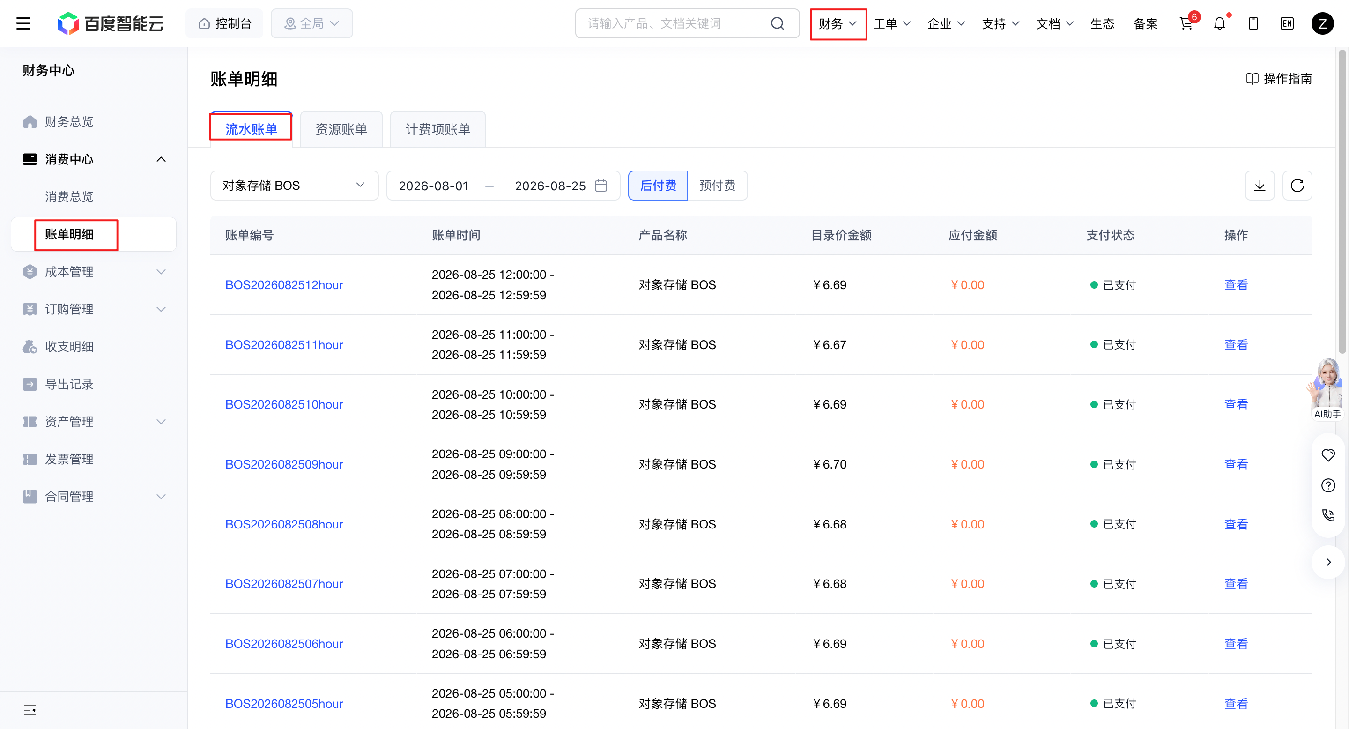This screenshot has height=729, width=1349.
Task: Go to the 控制台 console
Action: (x=225, y=23)
